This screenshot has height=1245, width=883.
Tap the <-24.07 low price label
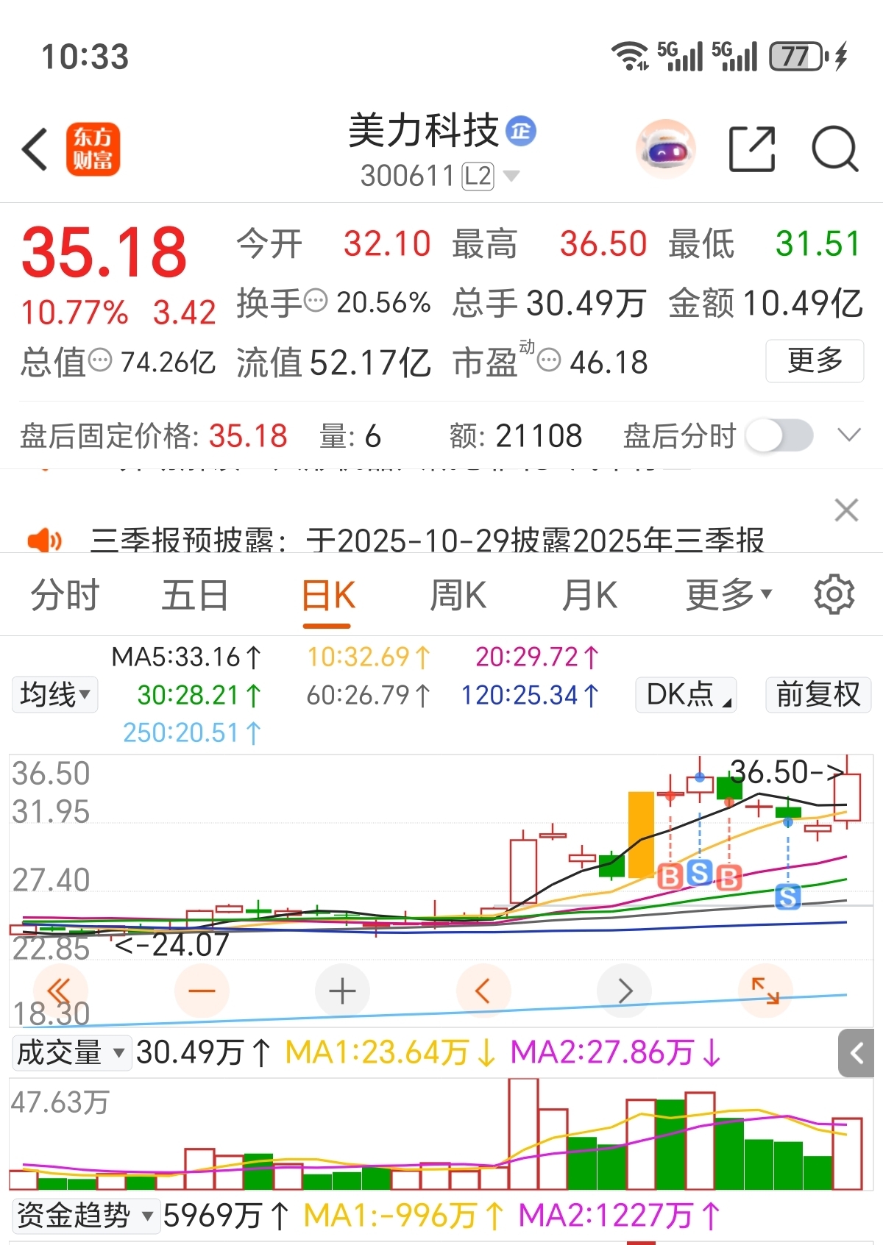click(171, 945)
